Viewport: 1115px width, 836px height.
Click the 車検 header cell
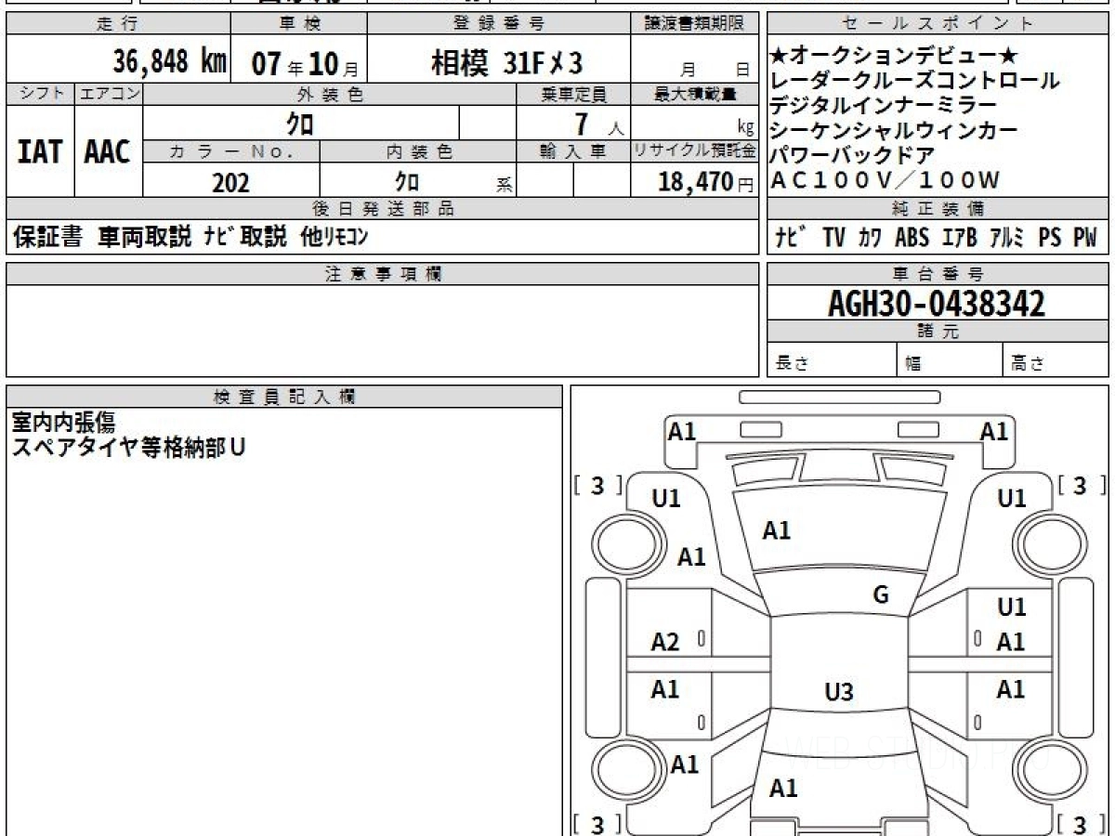[298, 24]
